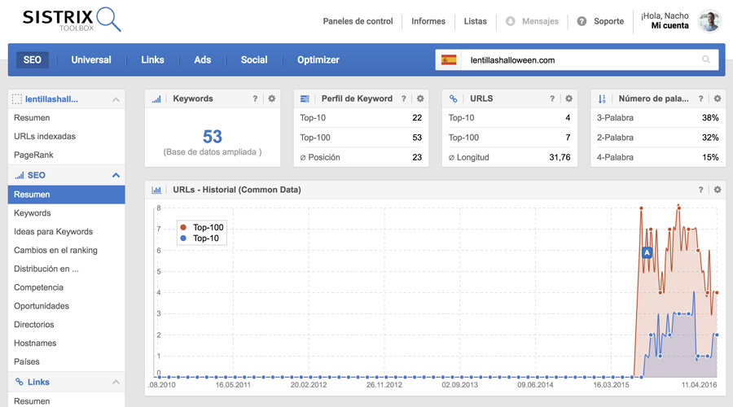The image size is (733, 407).
Task: Click the Mensajes notification icon
Action: [511, 21]
